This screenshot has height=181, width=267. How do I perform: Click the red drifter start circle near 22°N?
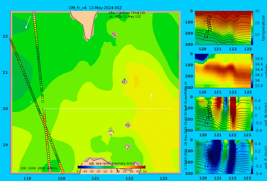(10, 39)
